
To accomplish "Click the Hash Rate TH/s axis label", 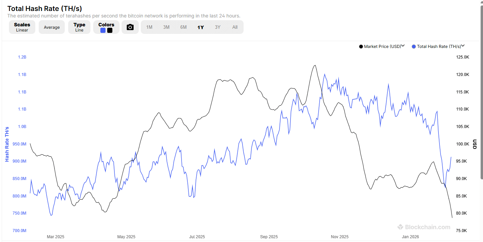I will tap(7, 144).
